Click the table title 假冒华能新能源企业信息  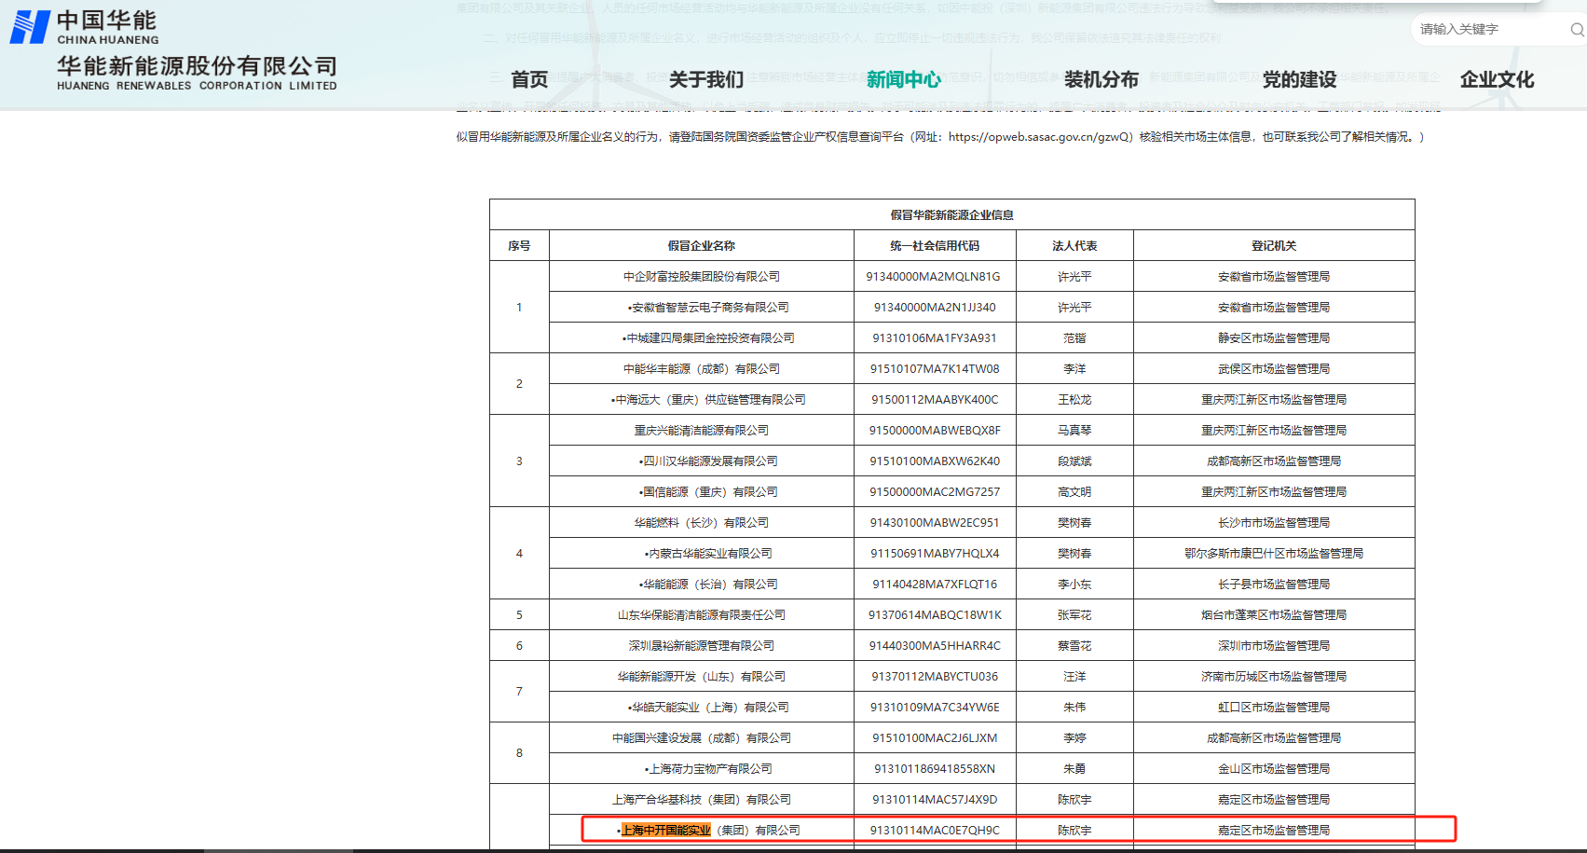951,215
